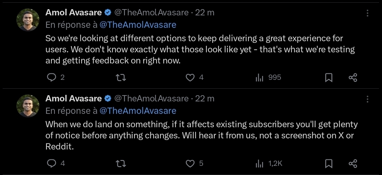The width and height of the screenshot is (382, 175).
Task: Open the more options menu on first tweet
Action: (368, 13)
